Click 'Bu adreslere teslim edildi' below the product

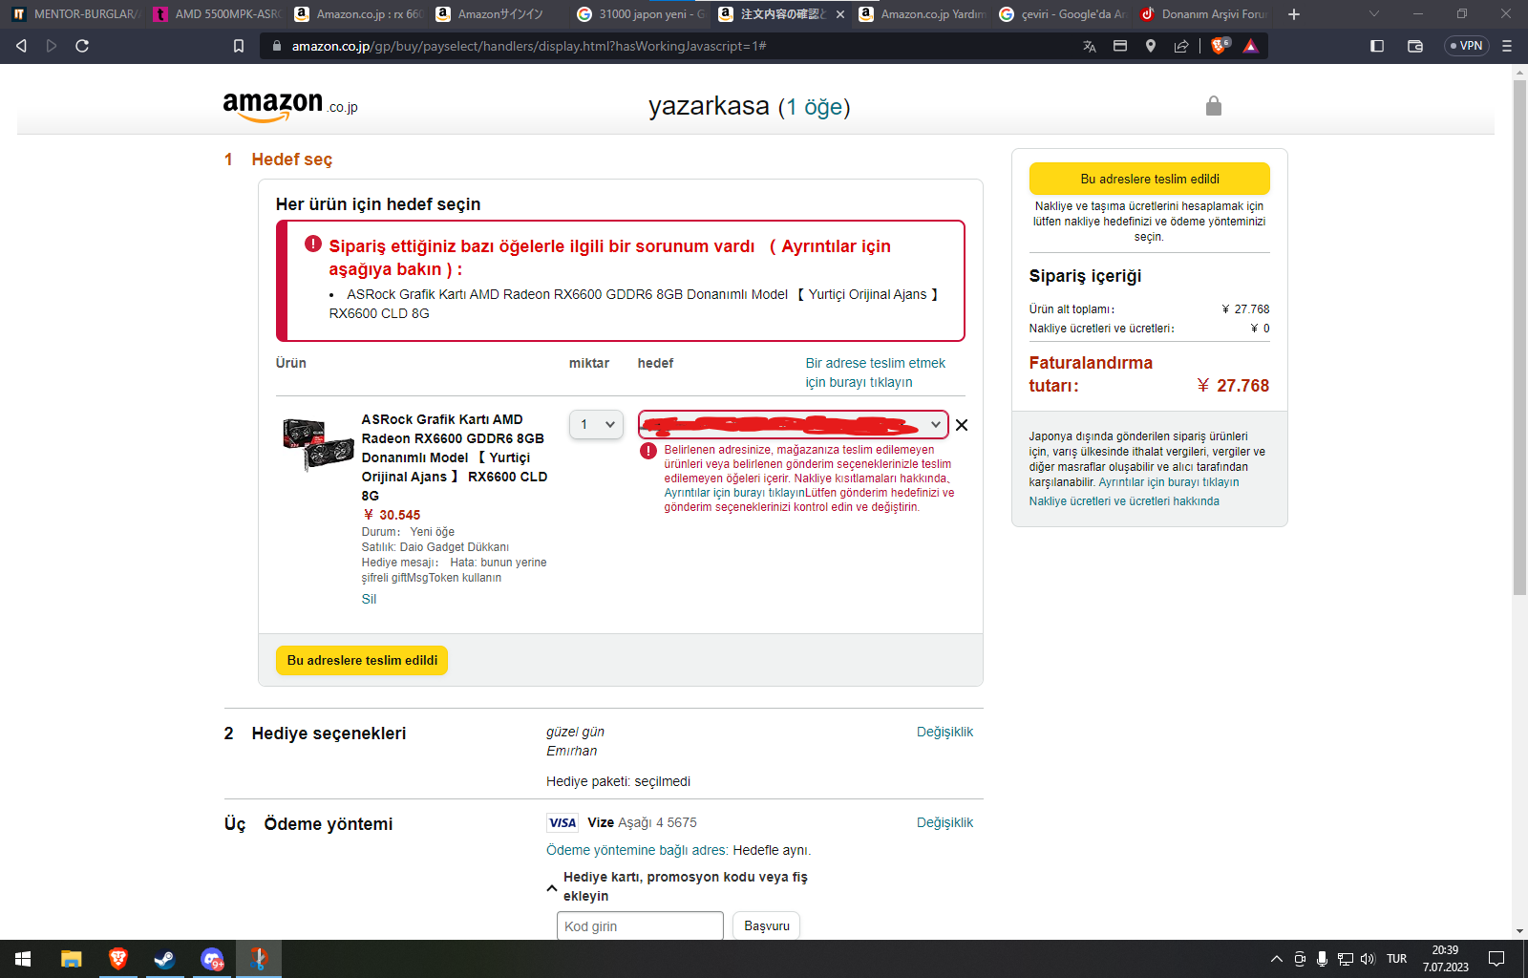click(x=362, y=660)
